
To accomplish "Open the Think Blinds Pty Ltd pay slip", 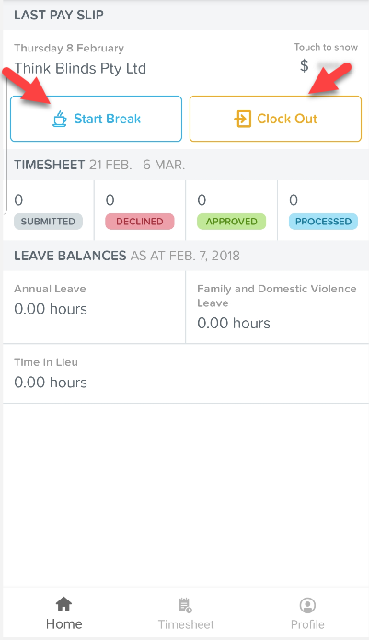I will click(x=80, y=68).
